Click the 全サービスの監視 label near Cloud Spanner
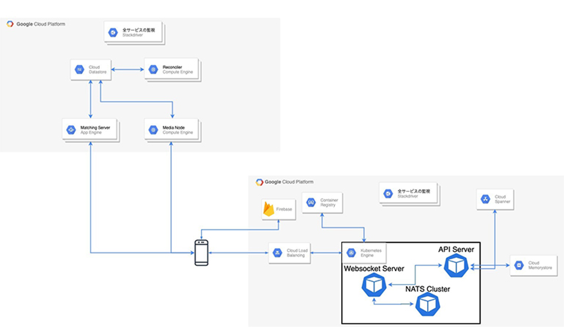This screenshot has height=327, width=564. click(x=414, y=191)
